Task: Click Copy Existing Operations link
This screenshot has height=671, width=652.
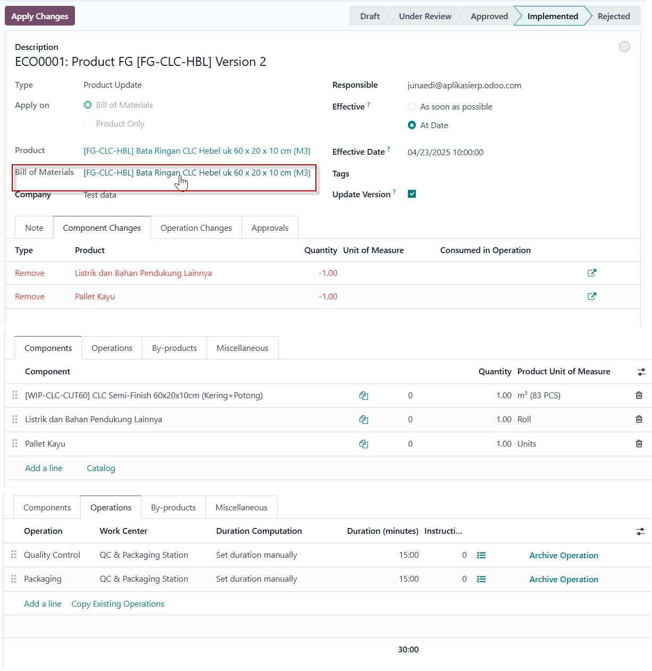Action: click(118, 603)
